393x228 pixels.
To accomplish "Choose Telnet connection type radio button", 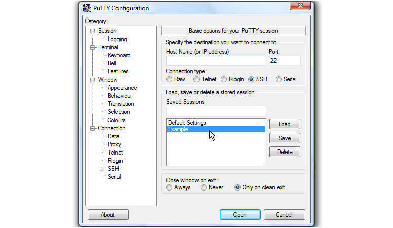I will pyautogui.click(x=196, y=79).
